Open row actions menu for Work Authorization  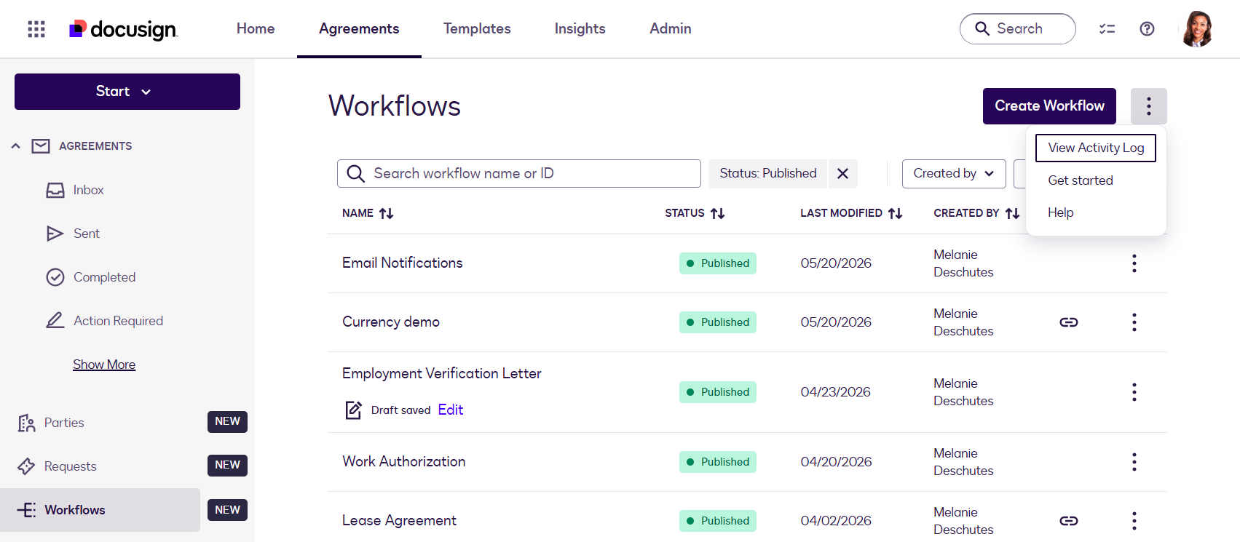click(x=1134, y=462)
